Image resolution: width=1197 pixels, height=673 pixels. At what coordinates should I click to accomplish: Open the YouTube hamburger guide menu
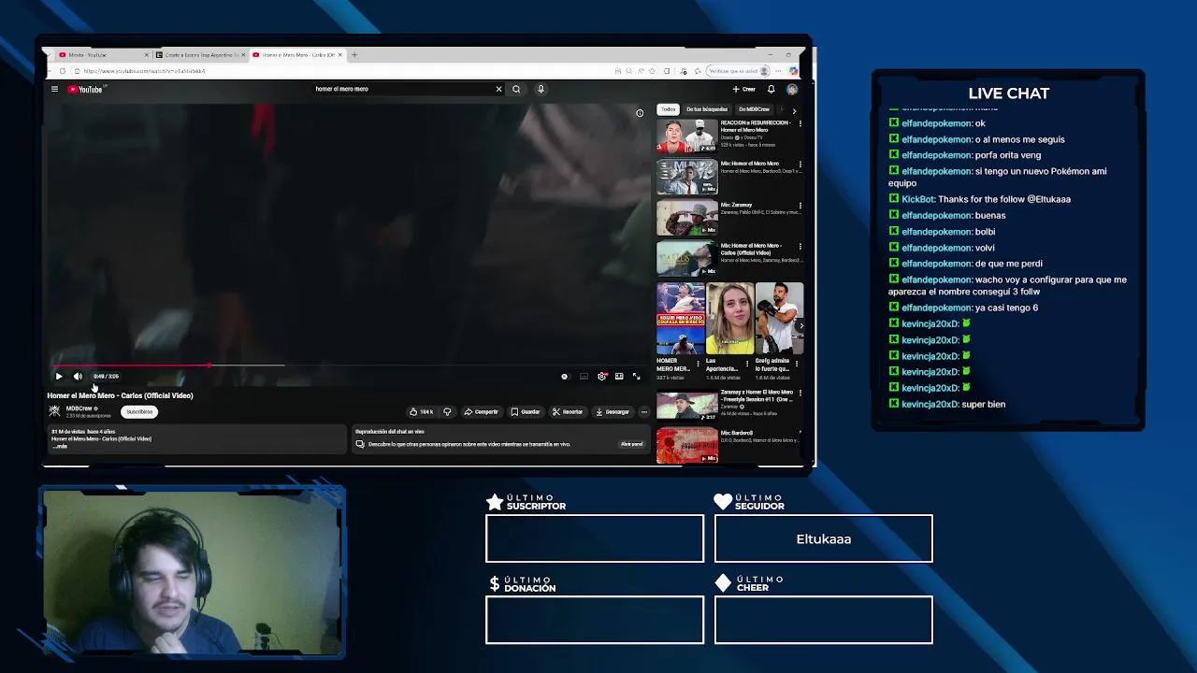(54, 89)
